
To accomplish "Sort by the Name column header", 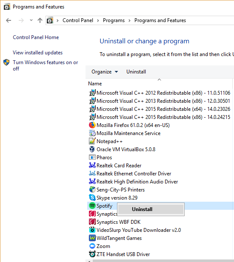I will click(95, 84).
